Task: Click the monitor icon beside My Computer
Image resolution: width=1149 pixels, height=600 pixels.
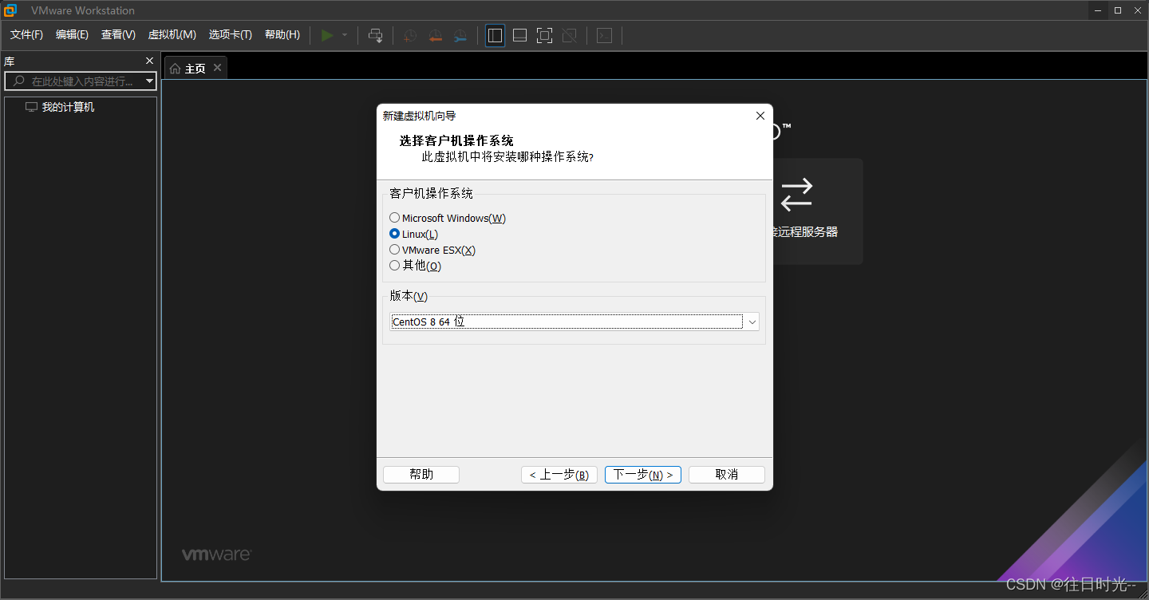Action: (31, 107)
